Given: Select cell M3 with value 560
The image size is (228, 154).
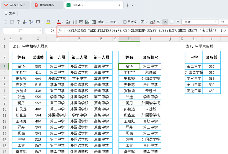Looking at the screenshot, I should pos(212,66).
